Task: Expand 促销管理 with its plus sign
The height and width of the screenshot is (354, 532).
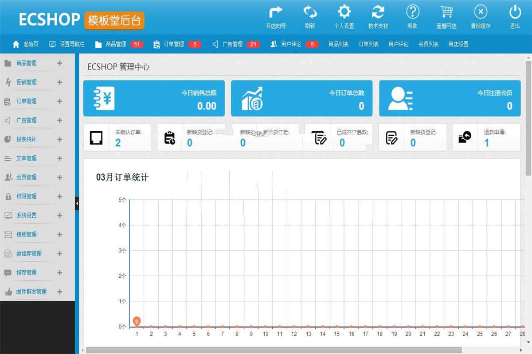Action: tap(60, 82)
